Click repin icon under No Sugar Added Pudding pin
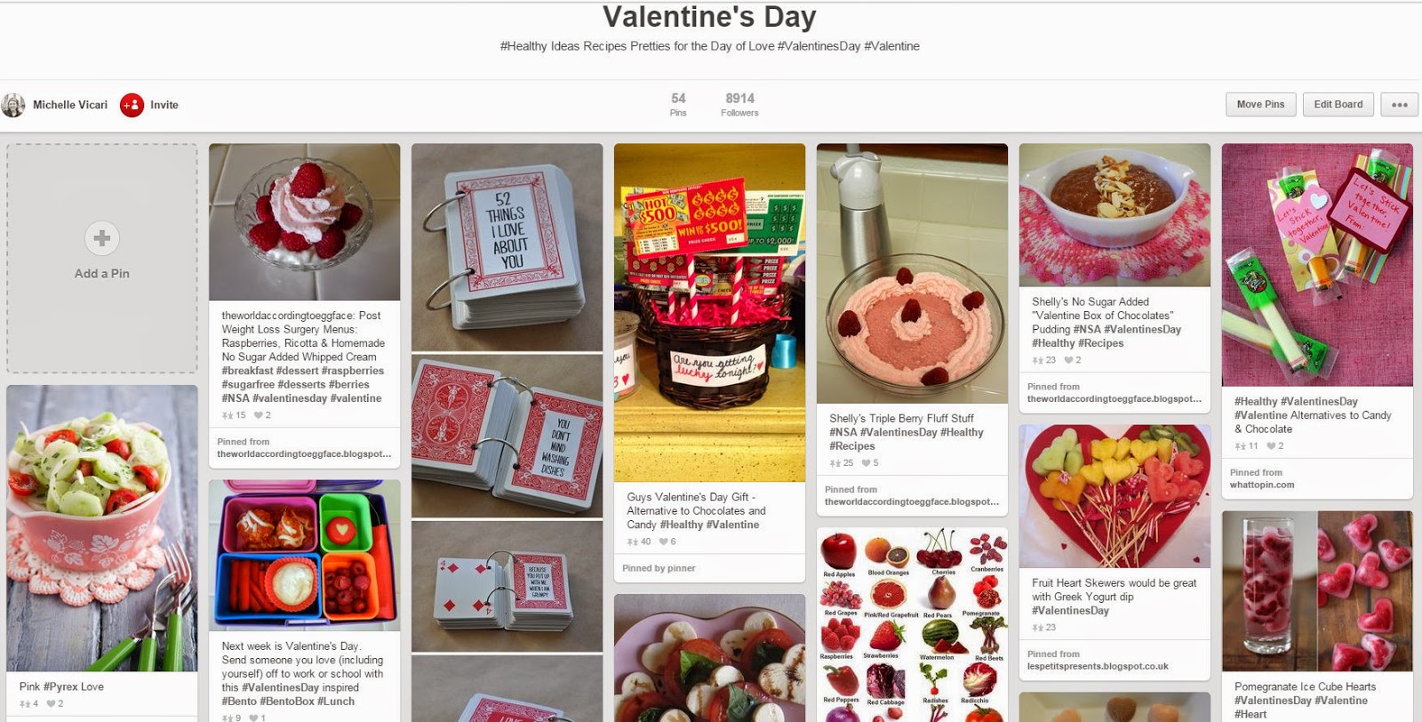 coord(1037,360)
